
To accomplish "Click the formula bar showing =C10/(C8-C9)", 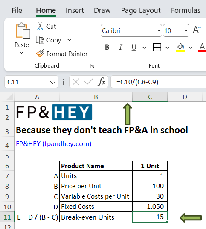I will 158,82.
